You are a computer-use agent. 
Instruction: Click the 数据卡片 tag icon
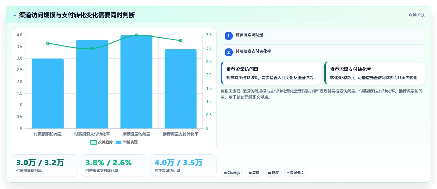[288, 173]
